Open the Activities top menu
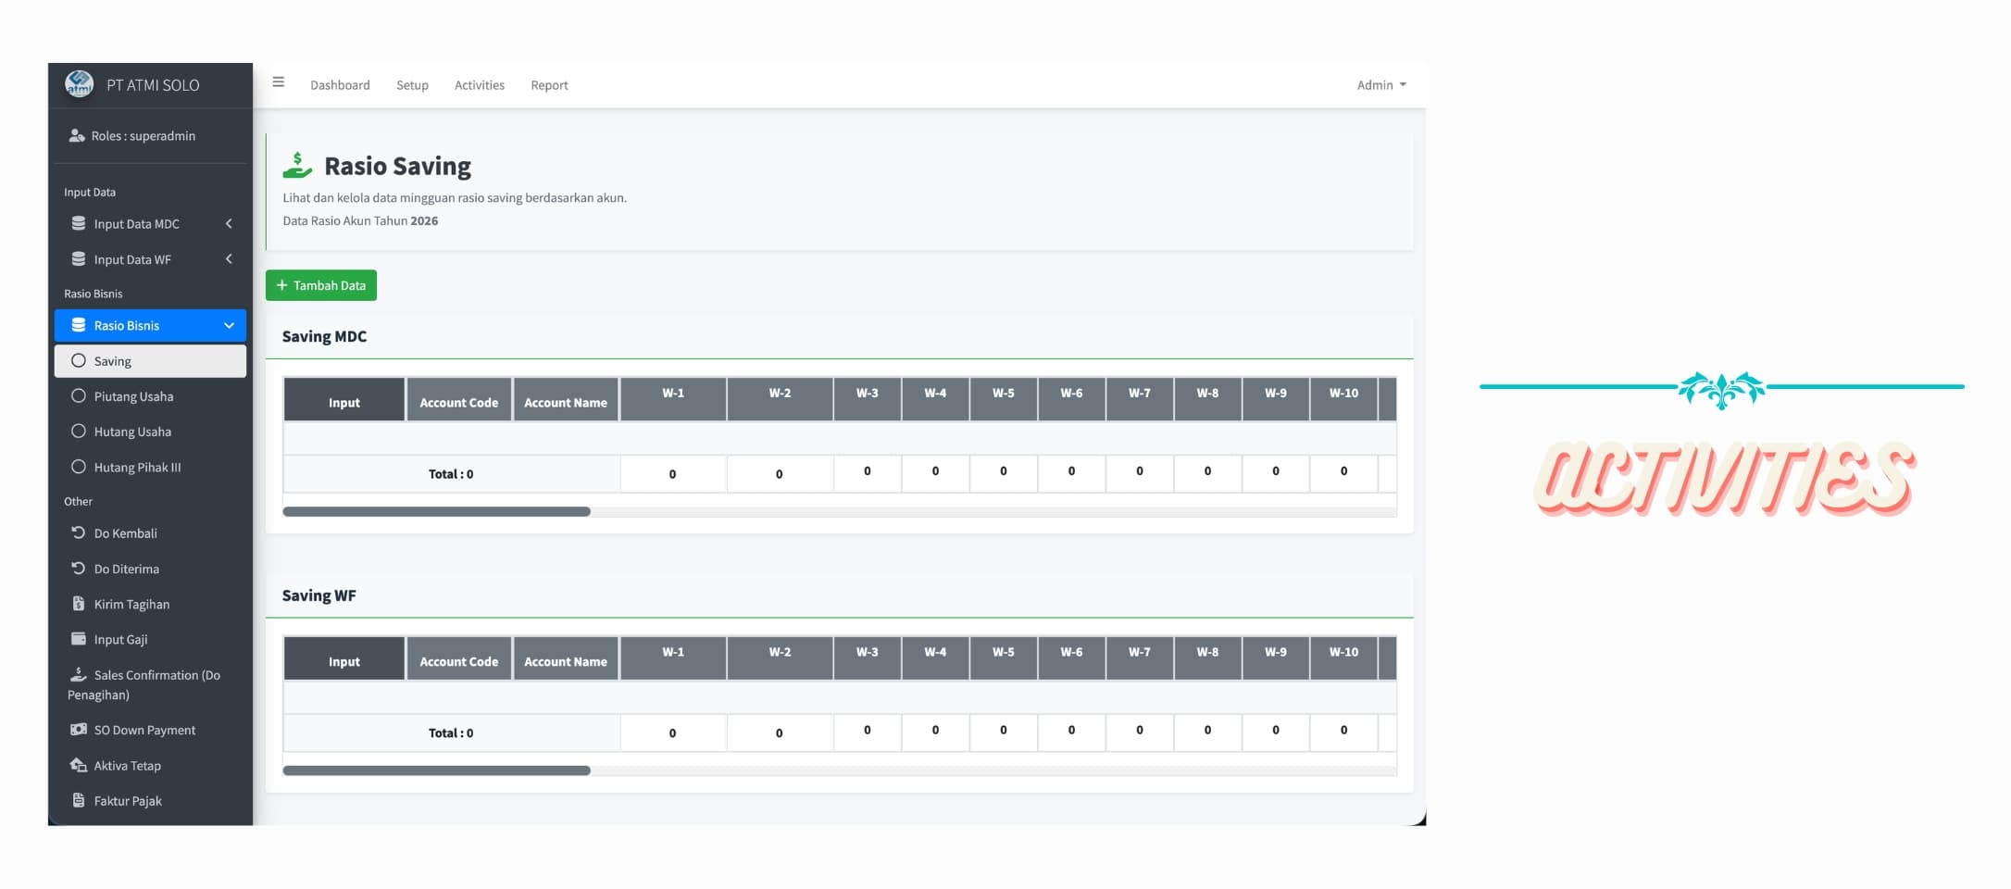Image resolution: width=2011 pixels, height=889 pixels. tap(480, 85)
